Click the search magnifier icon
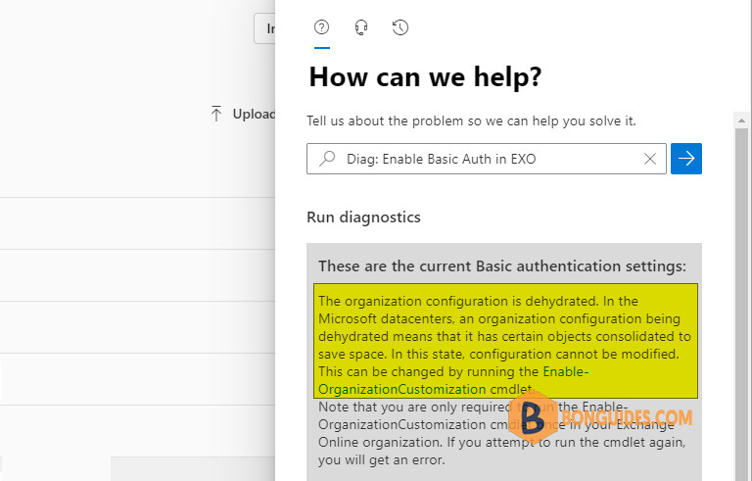 tap(327, 159)
